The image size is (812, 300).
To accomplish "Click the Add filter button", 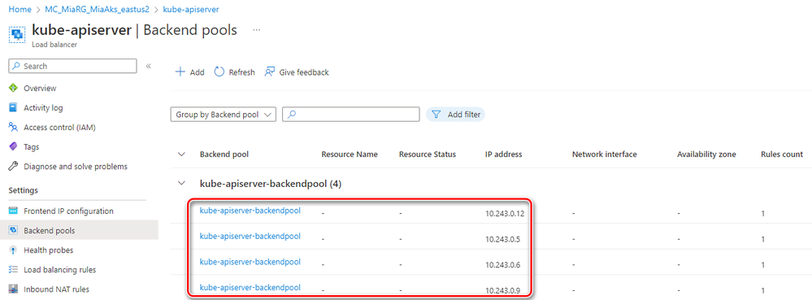I will pyautogui.click(x=455, y=115).
